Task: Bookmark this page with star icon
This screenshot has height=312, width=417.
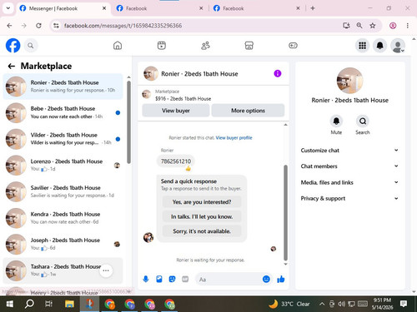Action: click(x=373, y=26)
